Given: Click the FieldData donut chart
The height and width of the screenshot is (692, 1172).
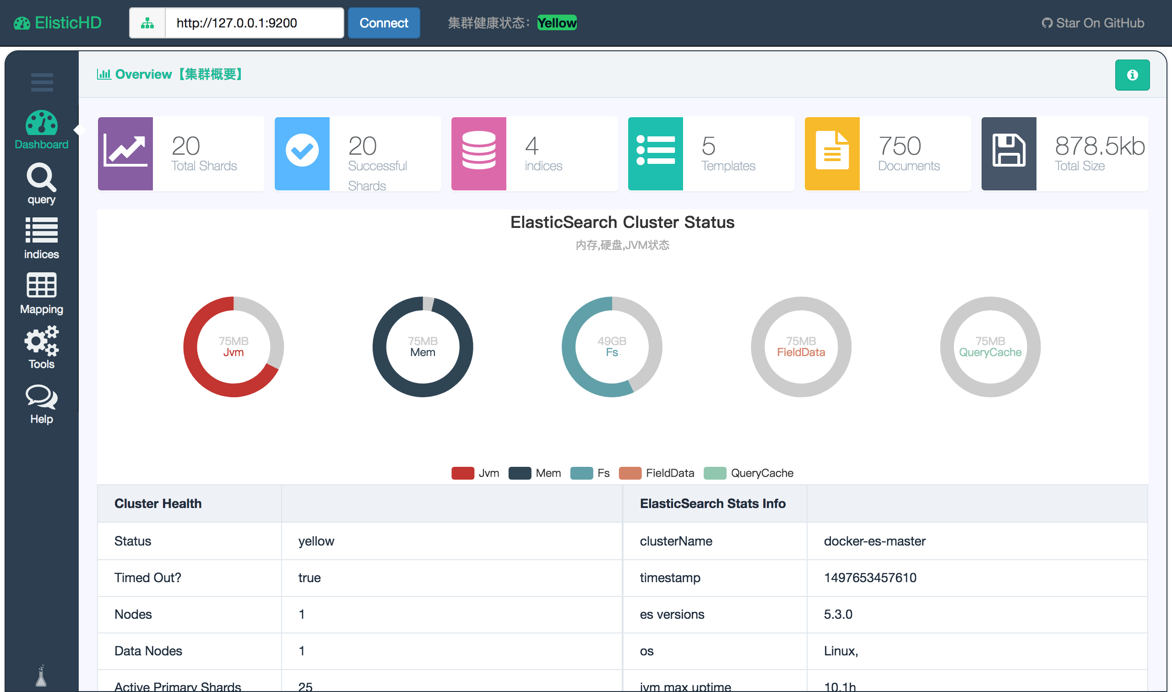Looking at the screenshot, I should point(801,346).
